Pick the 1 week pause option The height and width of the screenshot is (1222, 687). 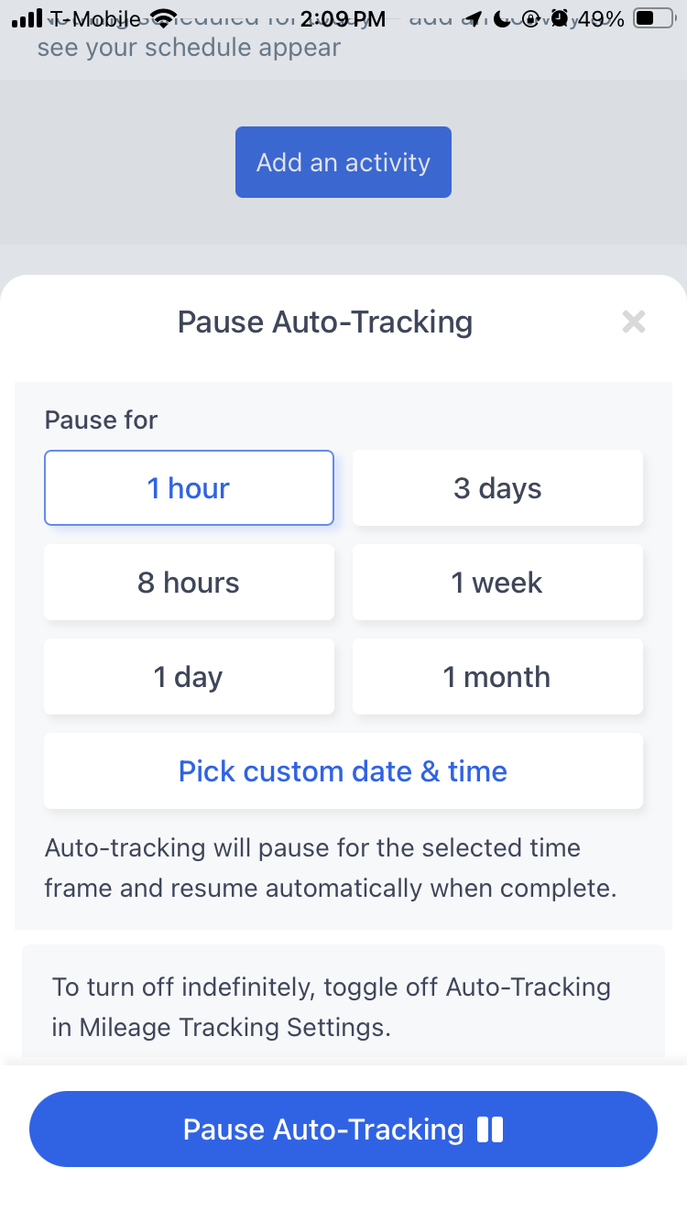coord(497,583)
